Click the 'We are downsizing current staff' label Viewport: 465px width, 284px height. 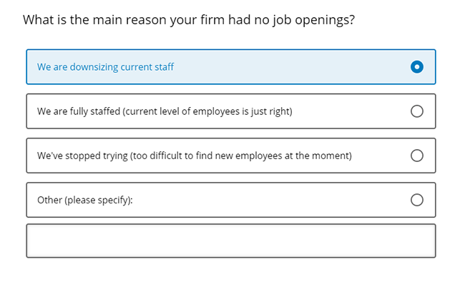pos(105,67)
